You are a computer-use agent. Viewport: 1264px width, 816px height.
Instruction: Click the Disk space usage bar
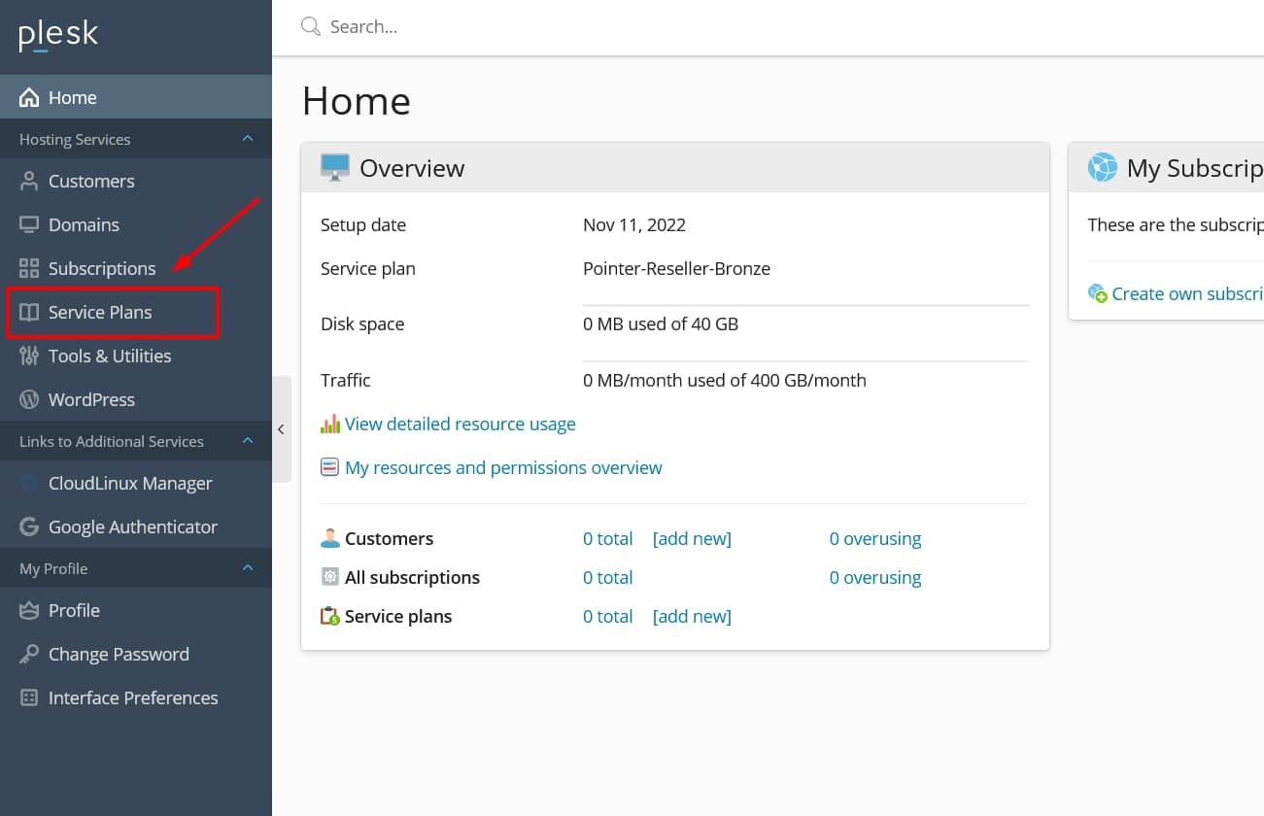click(805, 305)
